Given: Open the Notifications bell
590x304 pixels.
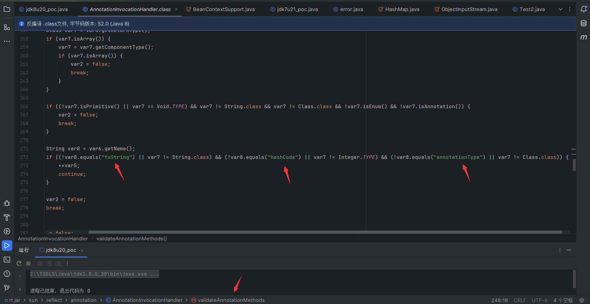Looking at the screenshot, I should point(584,9).
